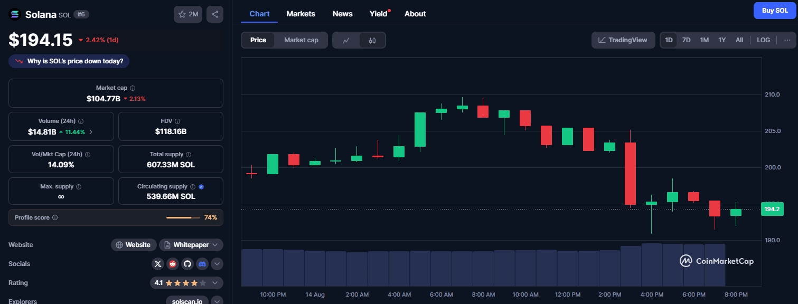
Task: Click the info icon beside Circulating supply
Action: [x=193, y=187]
